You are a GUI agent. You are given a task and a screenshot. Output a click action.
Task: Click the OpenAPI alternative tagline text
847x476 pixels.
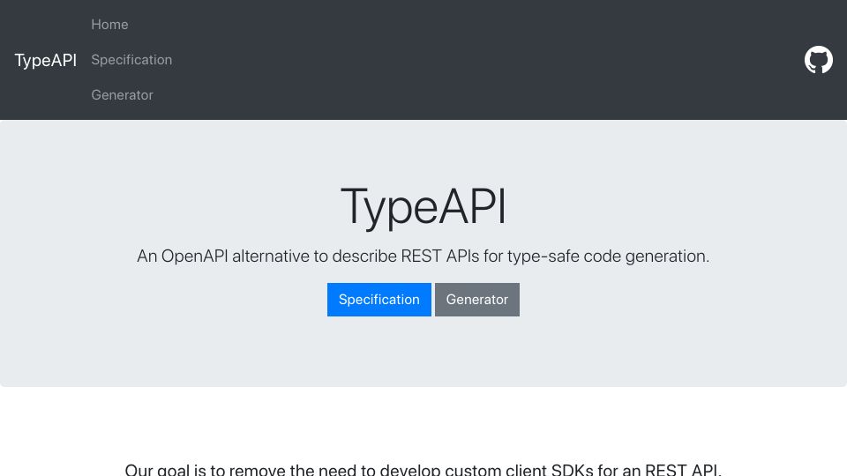[x=423, y=256]
